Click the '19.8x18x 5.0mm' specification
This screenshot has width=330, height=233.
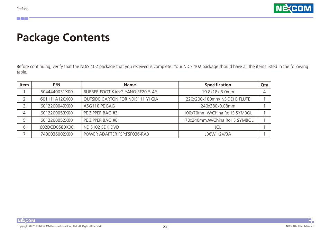click(x=218, y=92)
